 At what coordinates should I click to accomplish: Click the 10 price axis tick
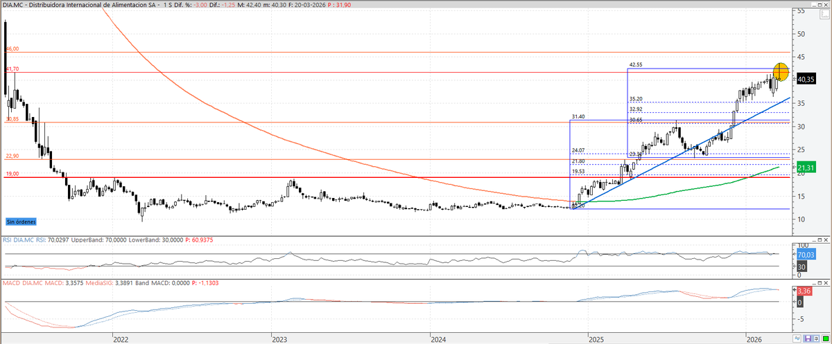(x=801, y=219)
